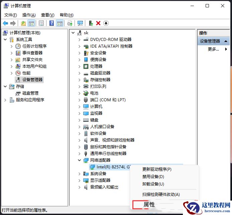
Task: Click the 电池 battery device icon
Action: [x=86, y=93]
